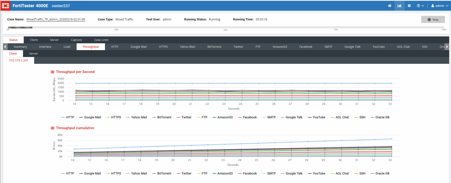Screen dimensions: 451x183
Task: Toggle Facebook series in cumulative legend
Action: tap(247, 173)
